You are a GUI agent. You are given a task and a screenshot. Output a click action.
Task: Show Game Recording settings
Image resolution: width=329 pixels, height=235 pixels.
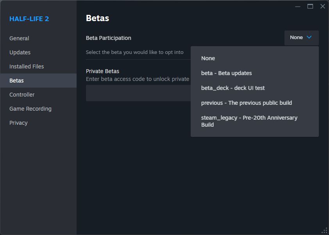(30, 109)
